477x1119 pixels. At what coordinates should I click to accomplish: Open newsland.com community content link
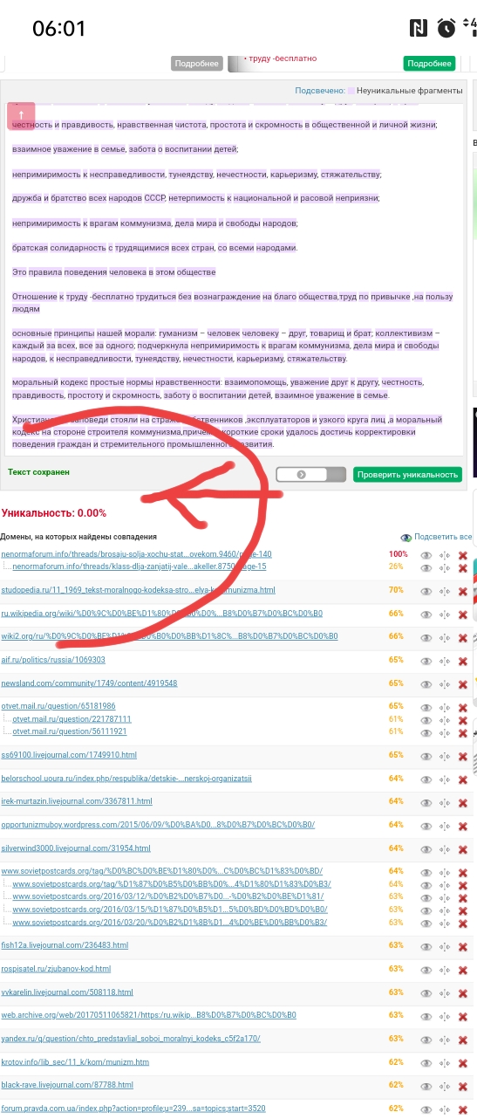tap(89, 683)
